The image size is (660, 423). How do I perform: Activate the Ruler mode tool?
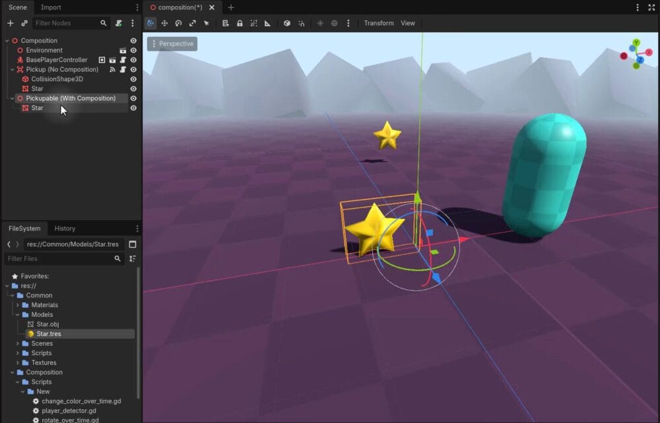(x=267, y=23)
